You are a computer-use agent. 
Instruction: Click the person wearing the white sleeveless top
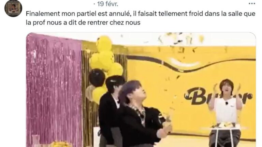pos(225,107)
